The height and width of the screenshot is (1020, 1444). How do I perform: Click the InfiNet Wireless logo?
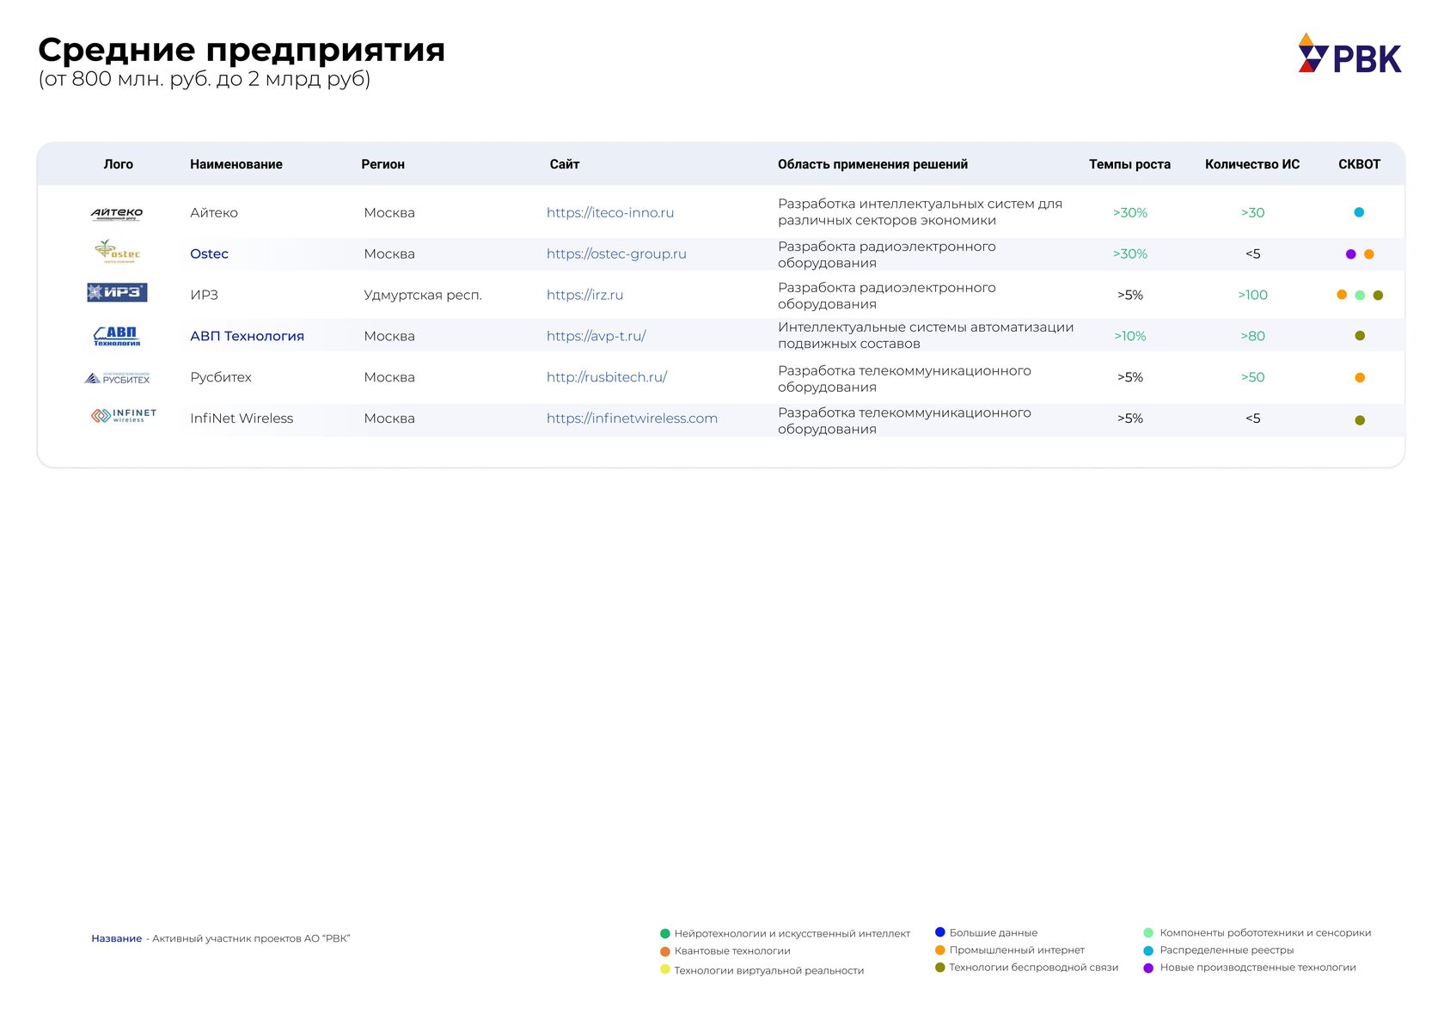tap(124, 416)
